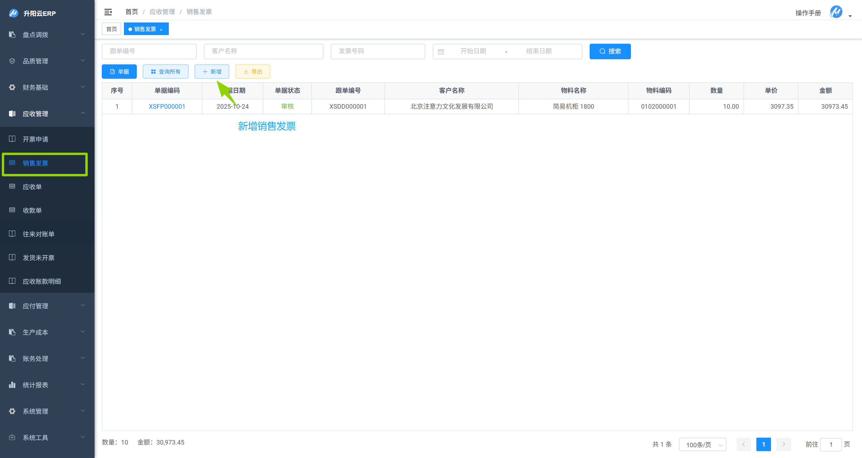Click the 应收单 sidebar icon
The width and height of the screenshot is (862, 458).
(12, 186)
